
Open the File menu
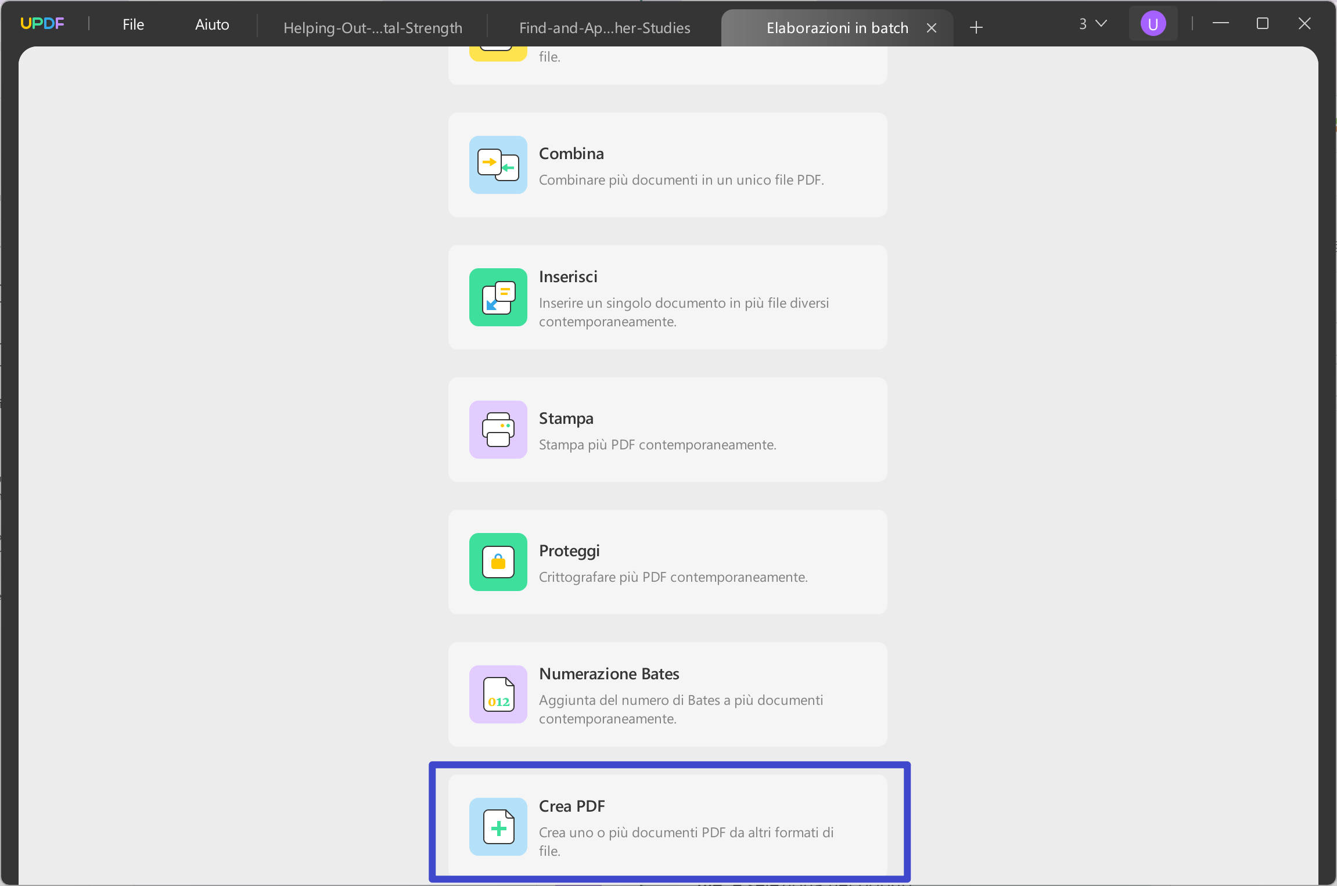click(x=133, y=24)
